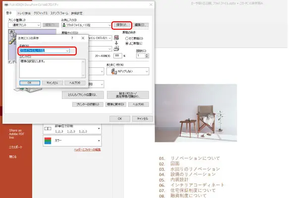Select the よこ原稿 landscape radio button
This screenshot has height=198, width=297.
127,44
